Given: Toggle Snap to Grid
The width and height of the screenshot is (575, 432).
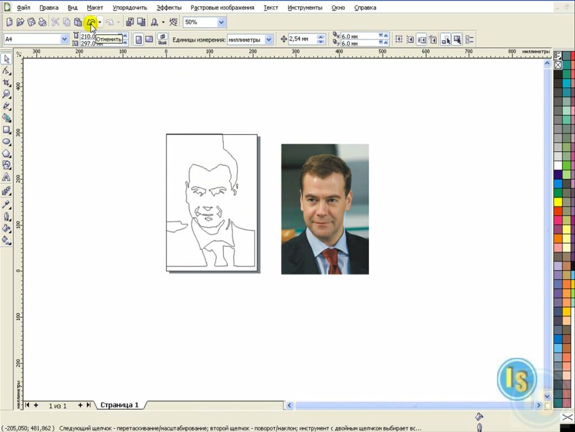Looking at the screenshot, I should click(x=399, y=39).
